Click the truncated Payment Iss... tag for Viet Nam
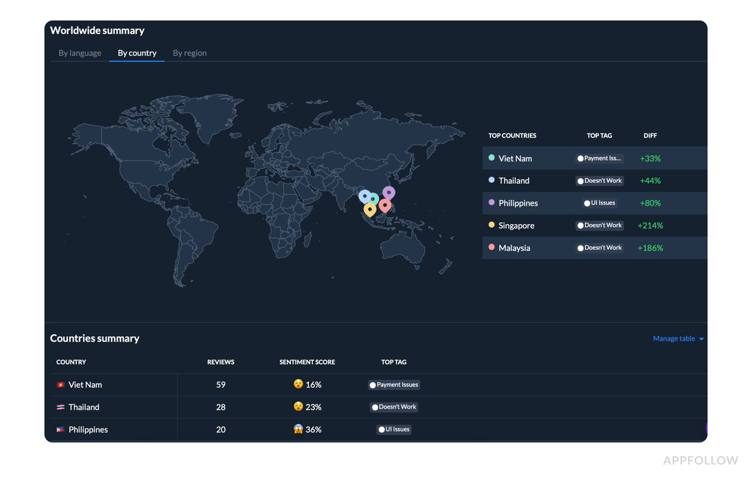This screenshot has height=478, width=752. [599, 158]
